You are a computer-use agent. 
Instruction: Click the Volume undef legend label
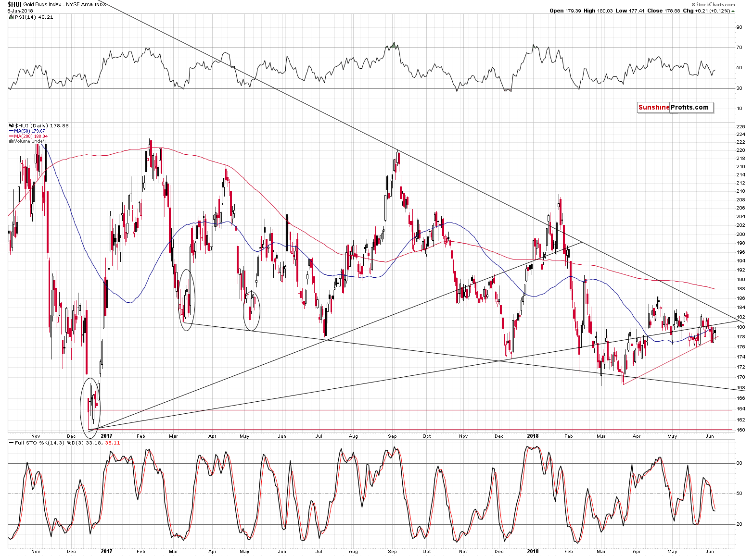29,141
